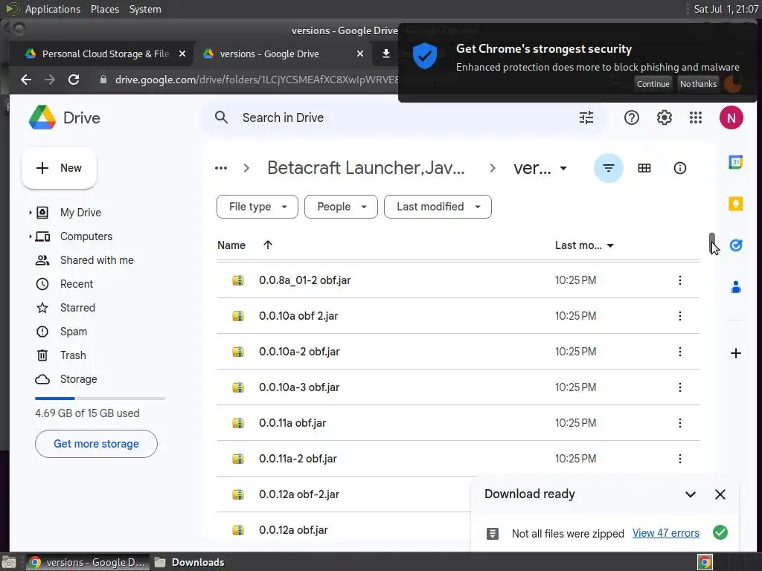Open Downloads window in taskbar
The image size is (762, 571).
pyautogui.click(x=190, y=562)
